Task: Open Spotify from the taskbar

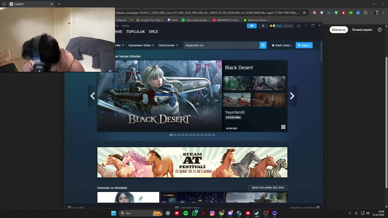Action: coord(186,213)
